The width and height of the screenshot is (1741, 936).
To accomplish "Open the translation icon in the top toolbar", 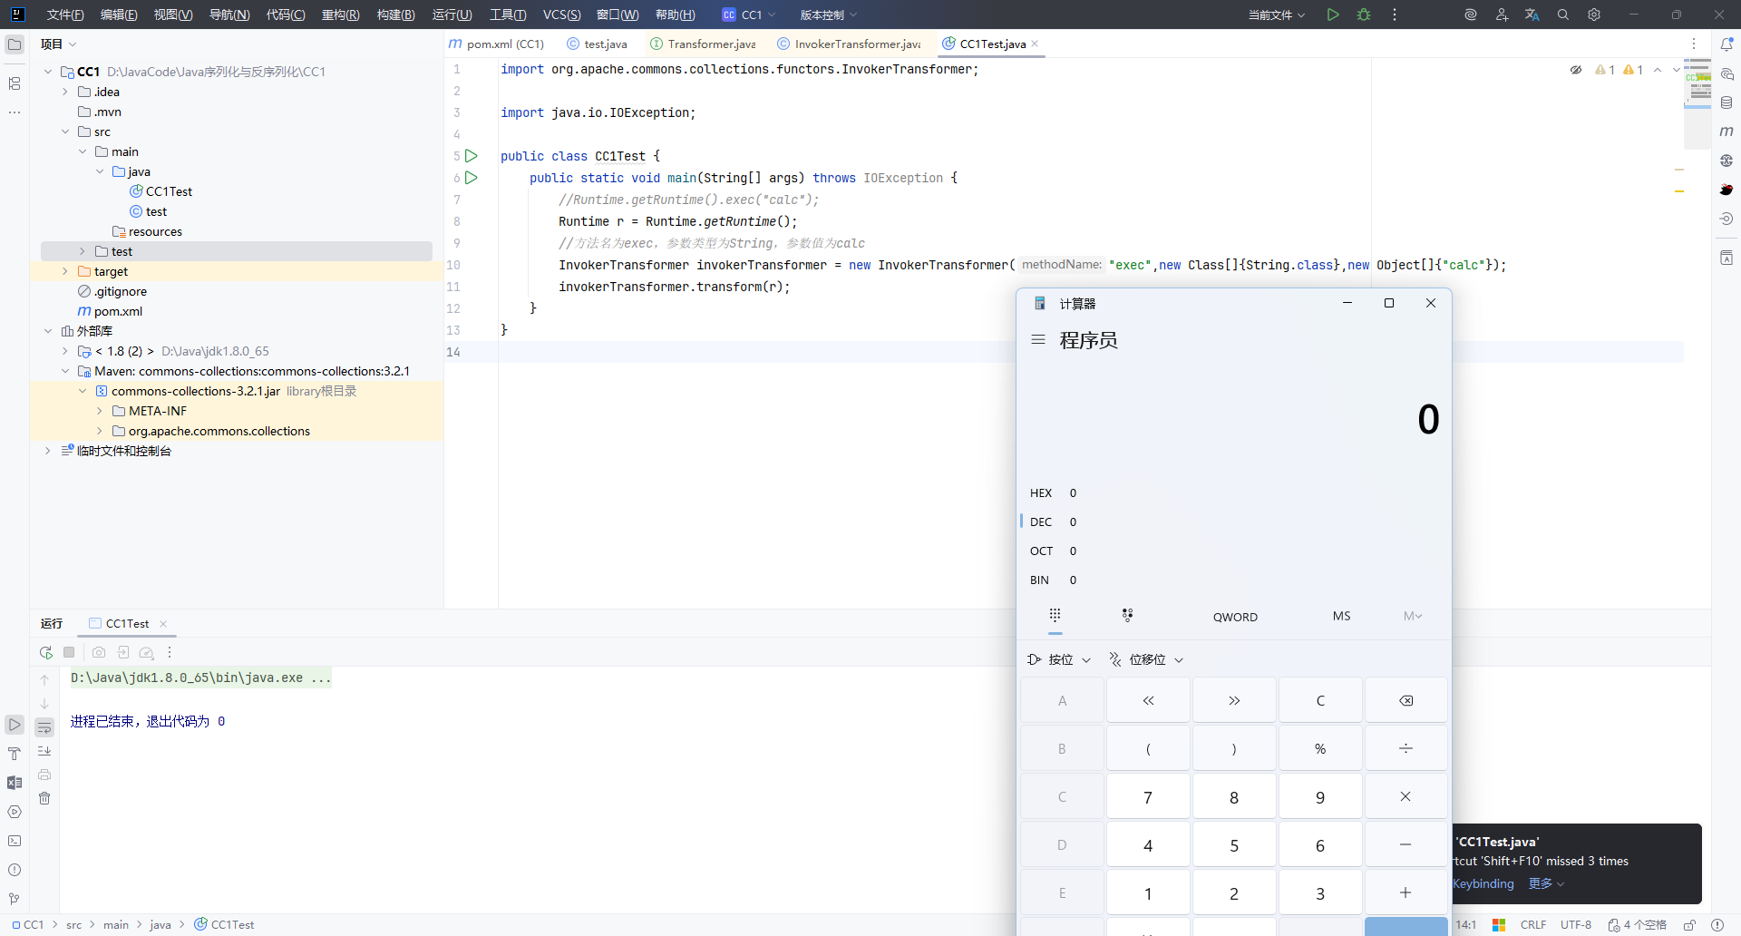I will pos(1532,15).
